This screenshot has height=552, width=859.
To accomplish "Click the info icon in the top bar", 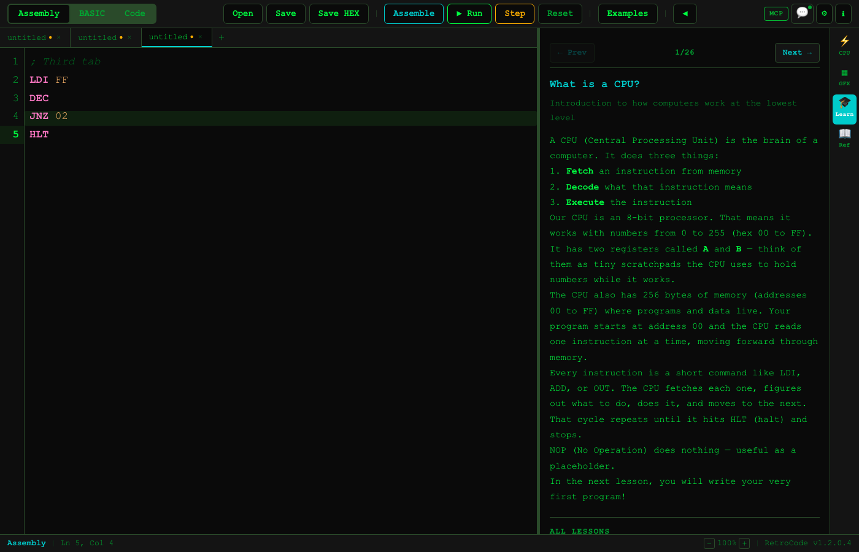I will tap(844, 13).
